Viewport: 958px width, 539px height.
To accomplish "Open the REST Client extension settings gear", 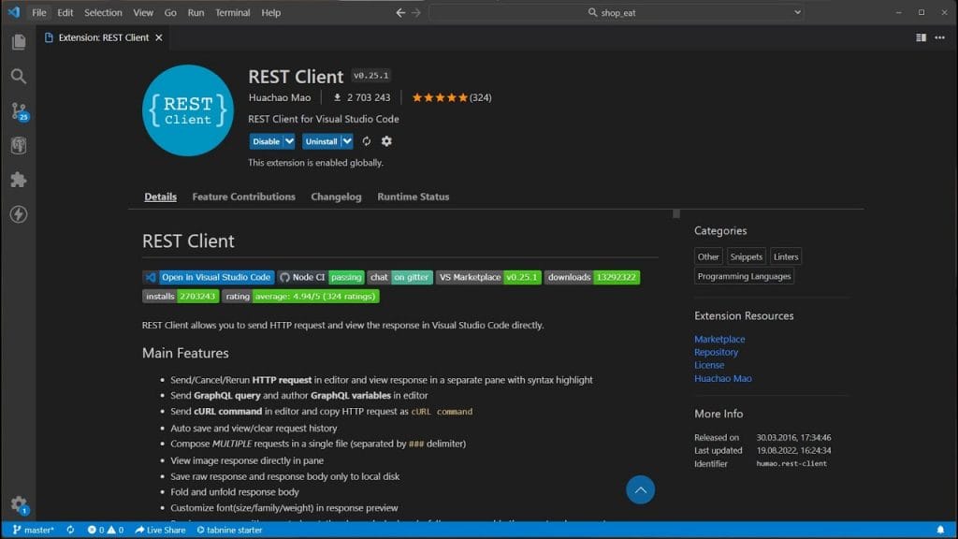I will [x=386, y=141].
